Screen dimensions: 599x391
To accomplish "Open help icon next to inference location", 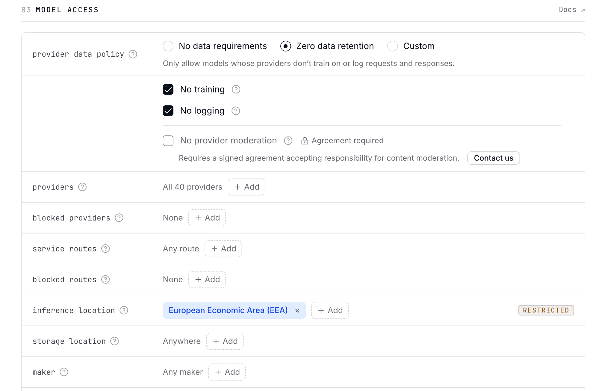I will click(124, 310).
